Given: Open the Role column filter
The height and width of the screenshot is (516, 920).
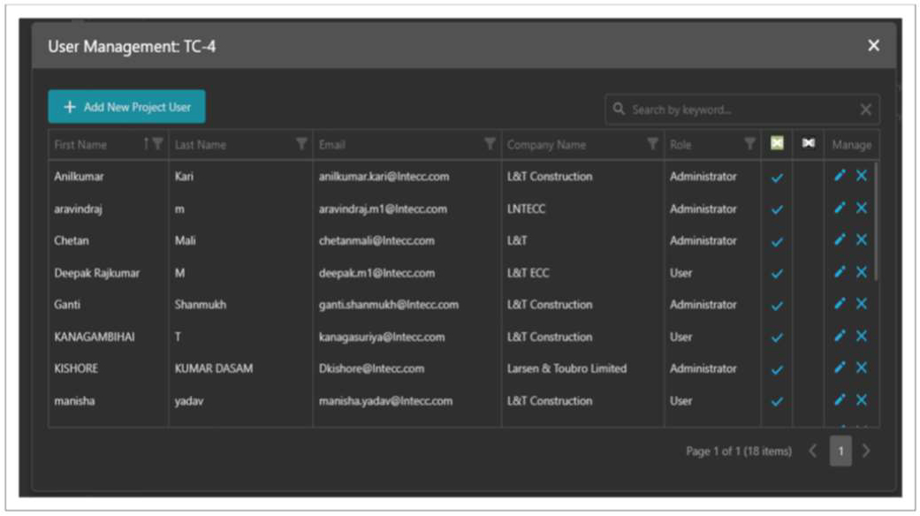Looking at the screenshot, I should pyautogui.click(x=749, y=144).
